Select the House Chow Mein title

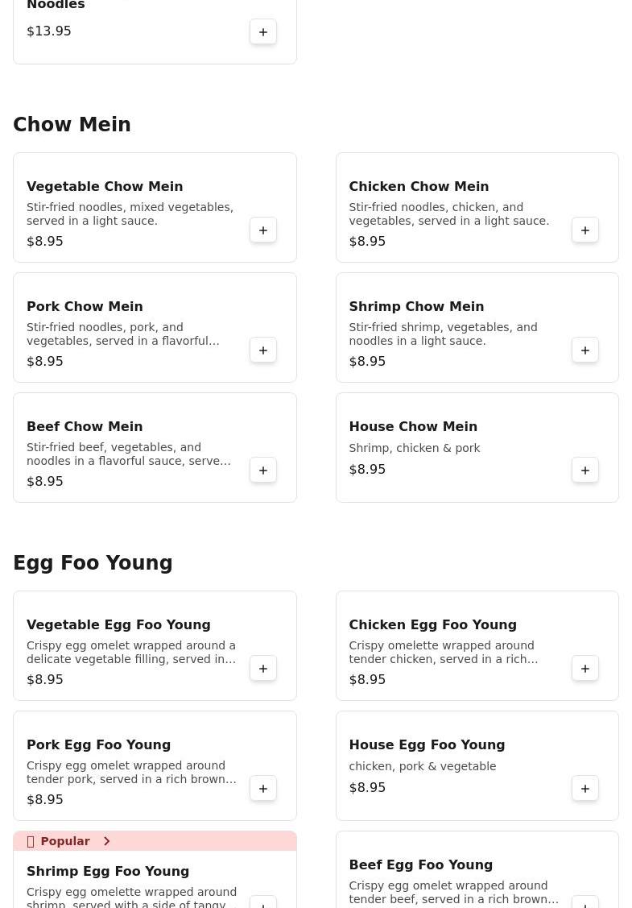(x=413, y=426)
